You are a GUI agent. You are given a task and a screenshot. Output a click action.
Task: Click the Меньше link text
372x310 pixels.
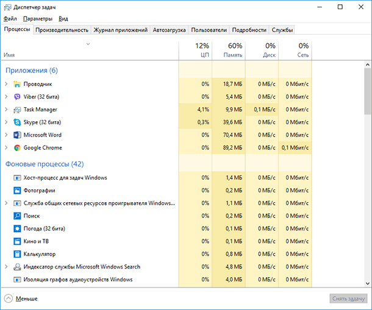click(x=27, y=298)
